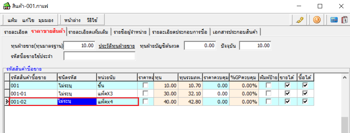The image size is (350, 133).
Task: Toggle ราคาหลัก checkbox for row 001
Action: pyautogui.click(x=146, y=85)
